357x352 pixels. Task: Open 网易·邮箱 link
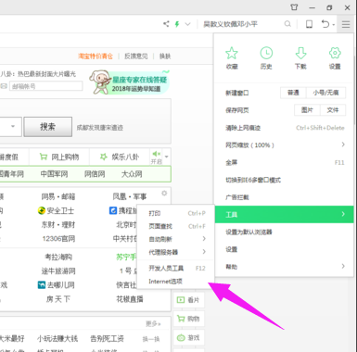(x=58, y=196)
